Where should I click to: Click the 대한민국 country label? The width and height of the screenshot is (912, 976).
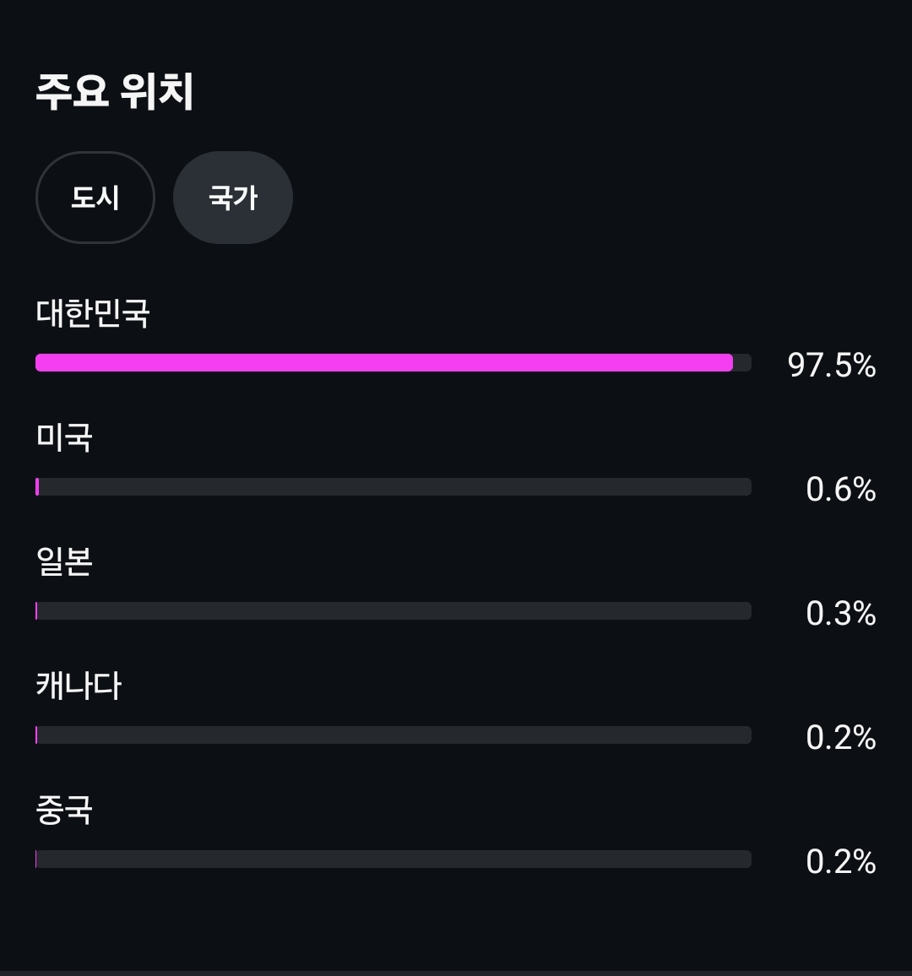pyautogui.click(x=93, y=312)
